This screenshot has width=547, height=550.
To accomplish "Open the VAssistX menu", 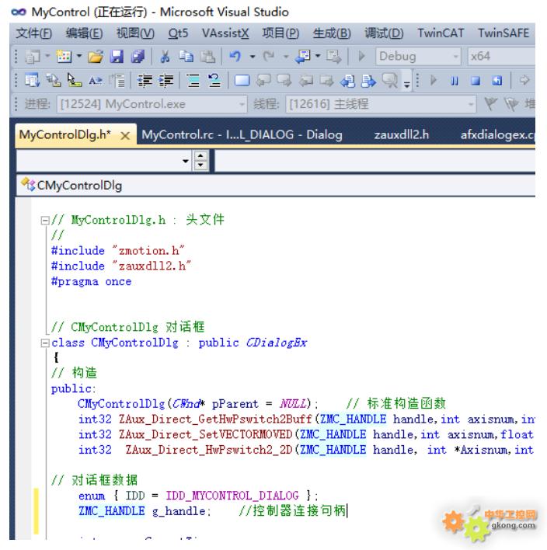I will point(225,33).
